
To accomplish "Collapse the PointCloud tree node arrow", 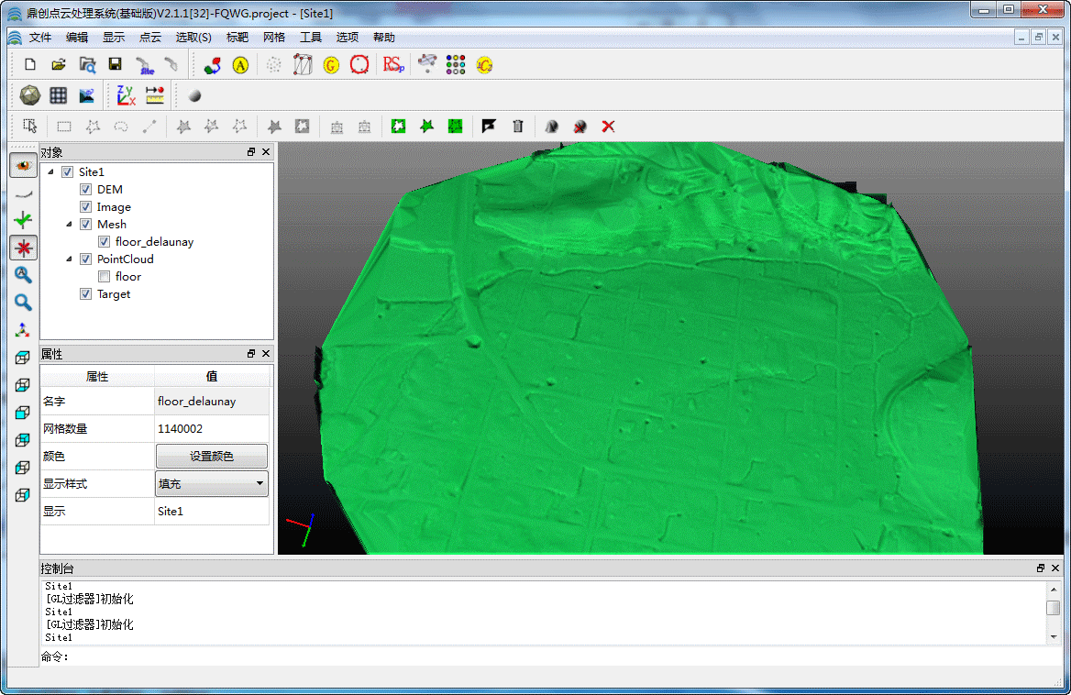I will pos(71,259).
